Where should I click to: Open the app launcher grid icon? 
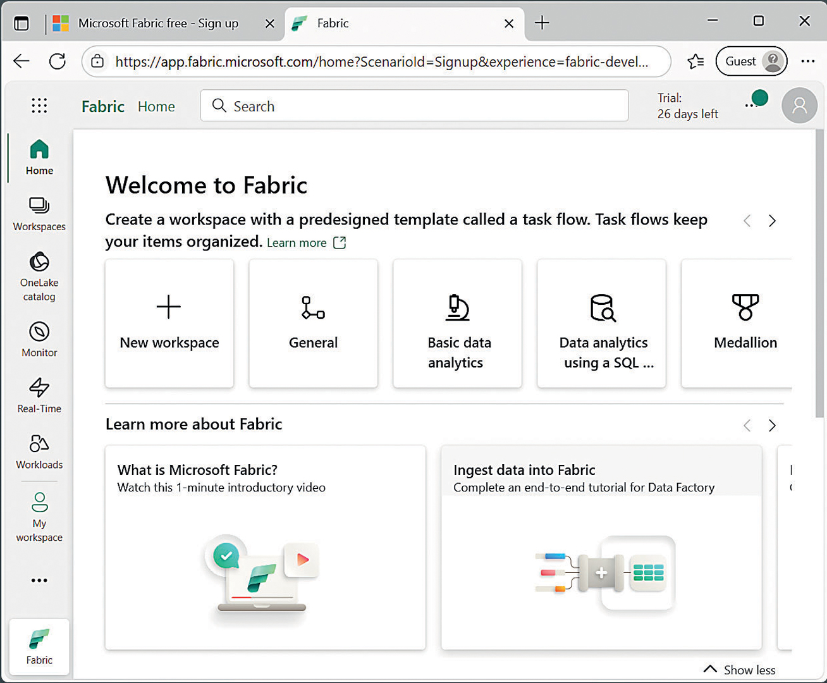[39, 106]
